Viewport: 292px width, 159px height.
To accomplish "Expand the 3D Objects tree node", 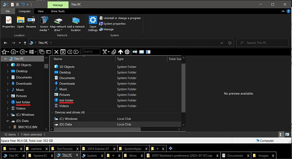I will pyautogui.click(x=8, y=65).
